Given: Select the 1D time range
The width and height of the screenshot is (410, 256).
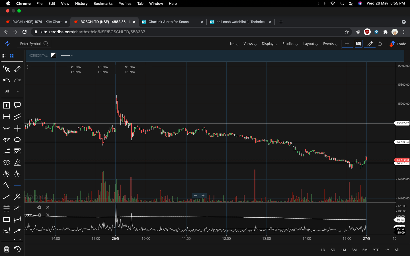Looking at the screenshot, I should 323,250.
